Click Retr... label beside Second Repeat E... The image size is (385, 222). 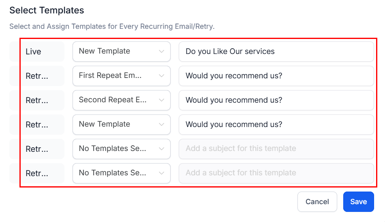tap(37, 100)
